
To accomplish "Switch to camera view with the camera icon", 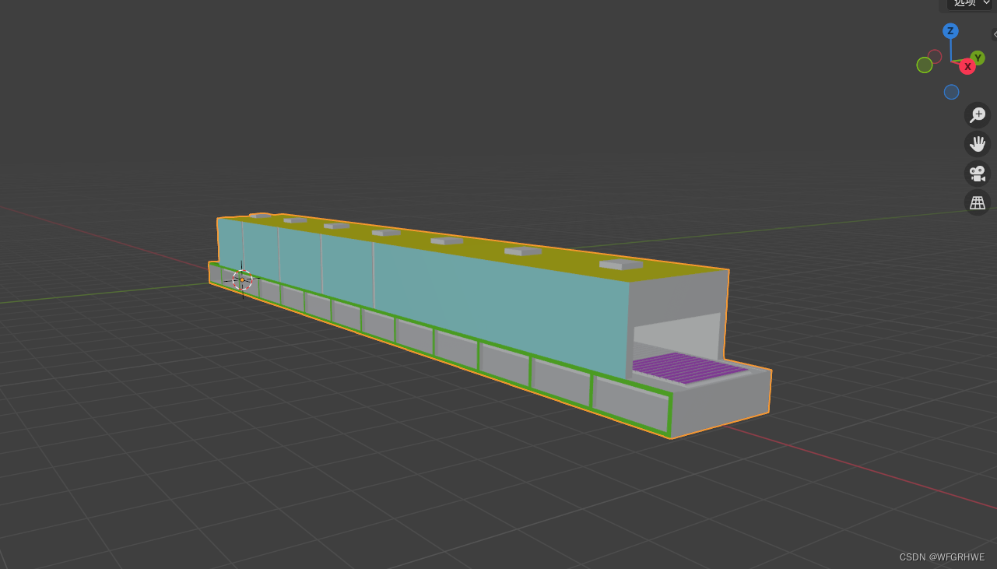I will click(x=977, y=174).
